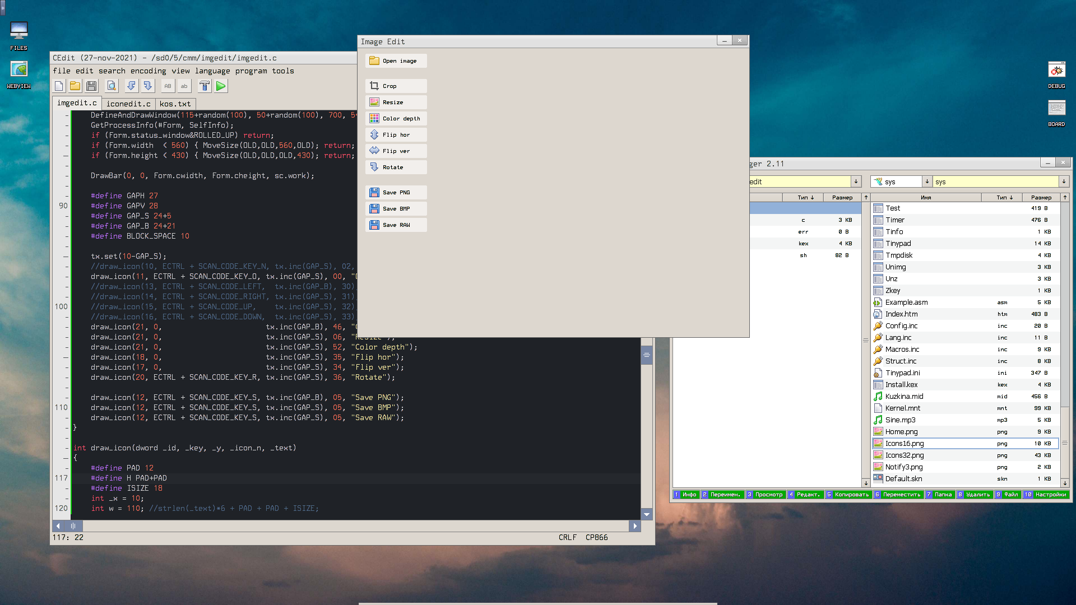Click the uppercase AB conversion icon
The width and height of the screenshot is (1076, 605).
click(x=168, y=86)
